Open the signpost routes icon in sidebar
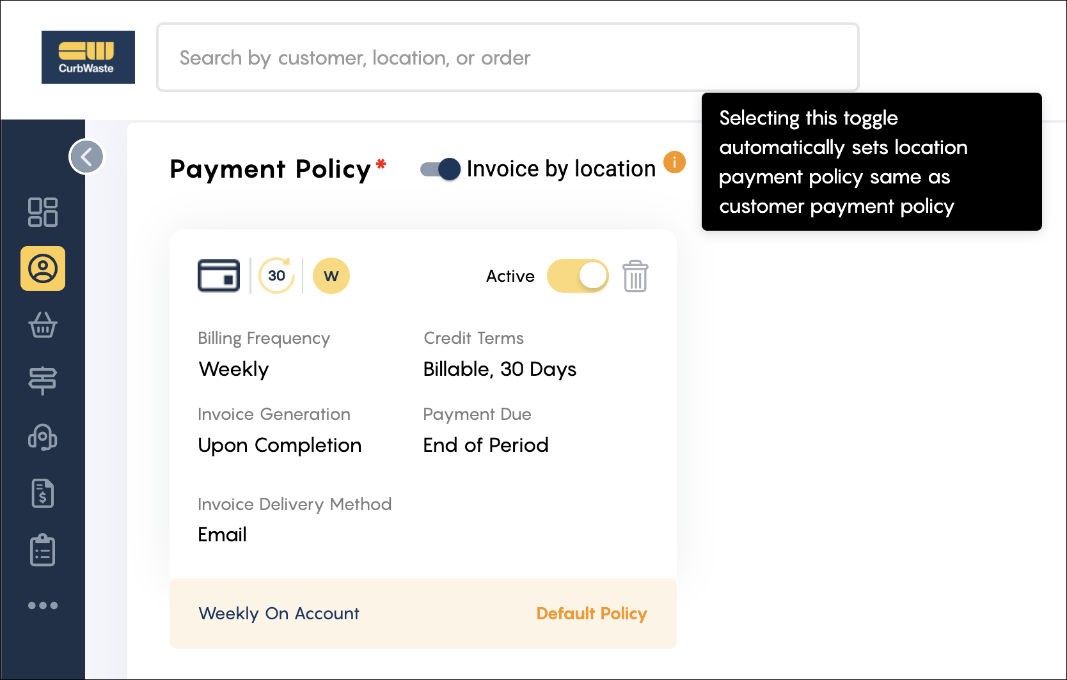The image size is (1067, 680). tap(43, 381)
